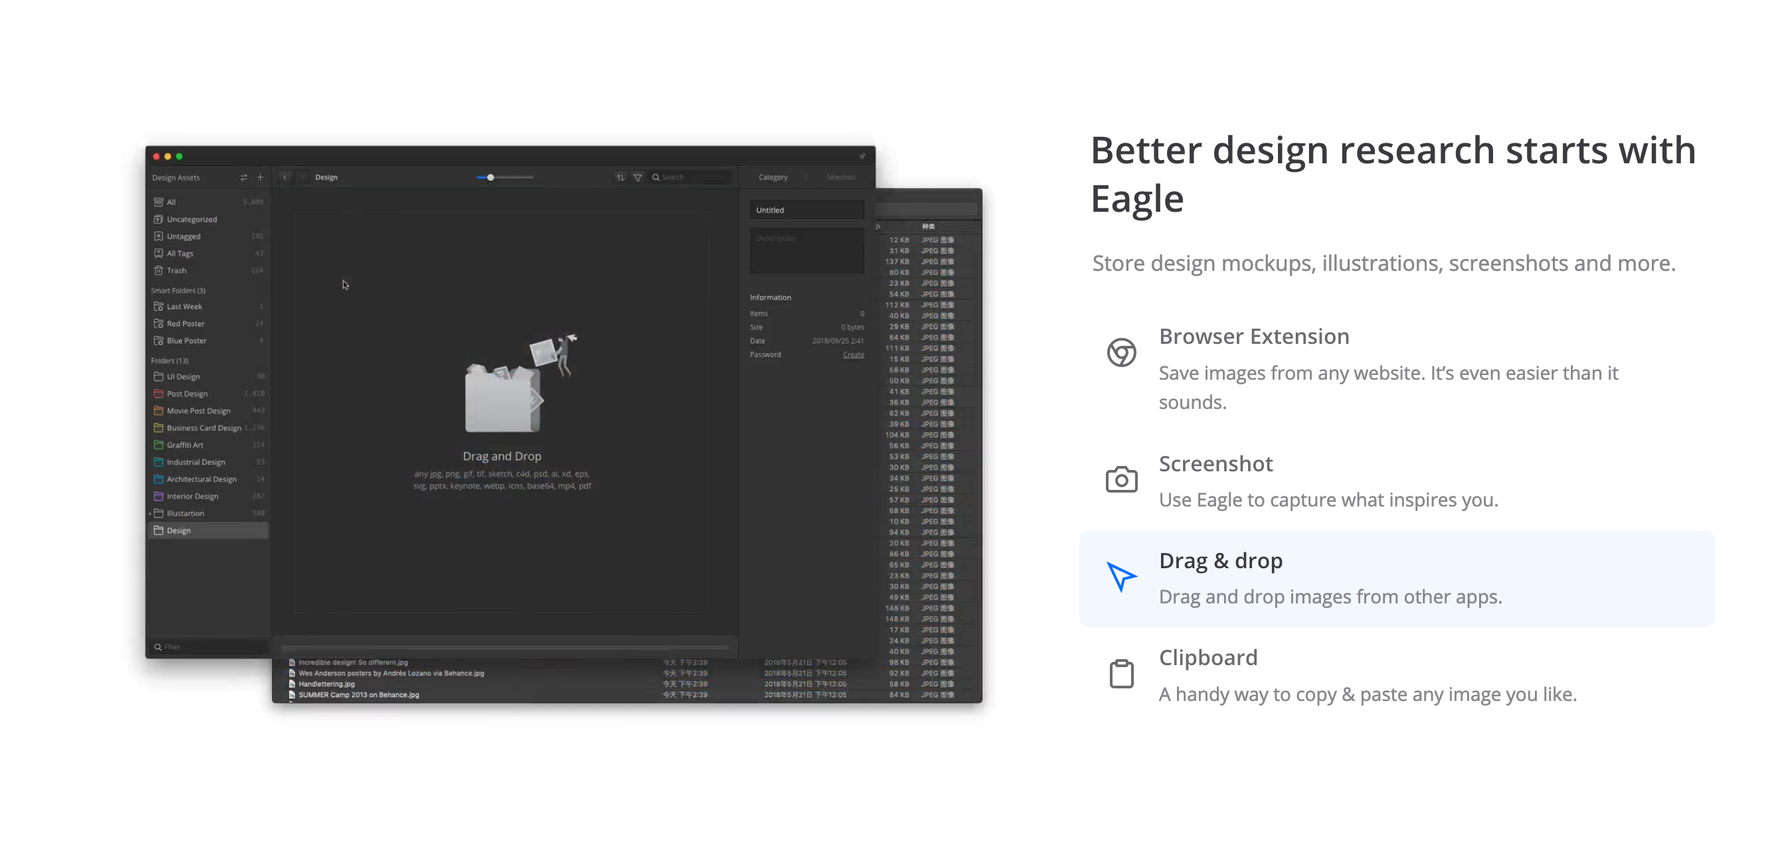Expand the Illustartion folder arrow

150,513
